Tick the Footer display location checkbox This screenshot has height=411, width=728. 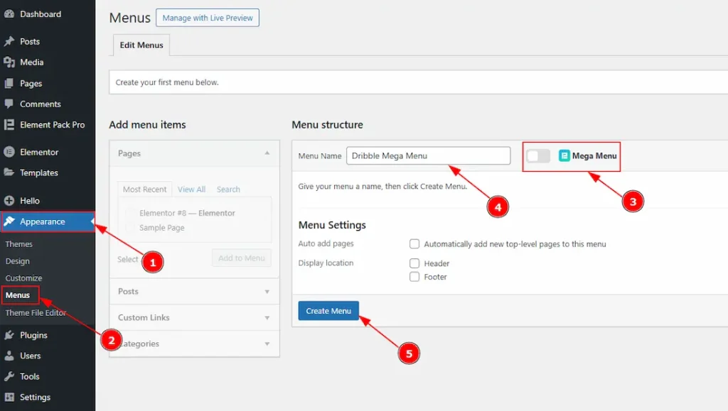414,277
